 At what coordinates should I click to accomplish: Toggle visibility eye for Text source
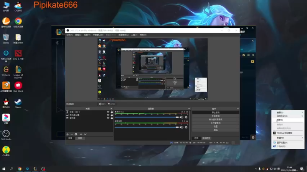click(108, 112)
